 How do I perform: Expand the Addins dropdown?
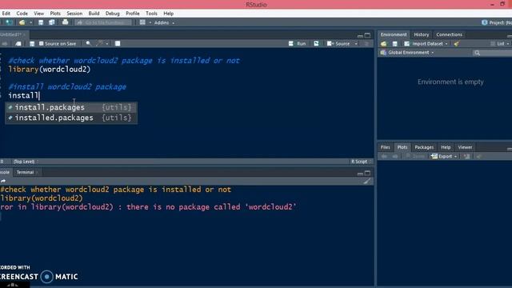[164, 23]
